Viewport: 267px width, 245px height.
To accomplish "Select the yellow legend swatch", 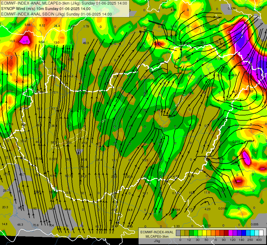I will pyautogui.click(x=204, y=233).
